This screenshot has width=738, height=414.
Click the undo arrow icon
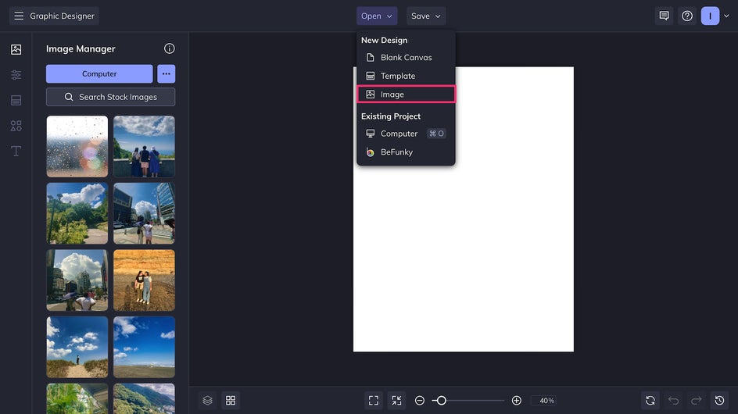[674, 401]
